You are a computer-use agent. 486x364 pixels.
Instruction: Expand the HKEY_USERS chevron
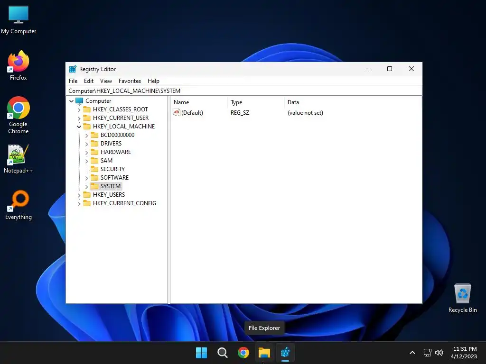coord(79,195)
